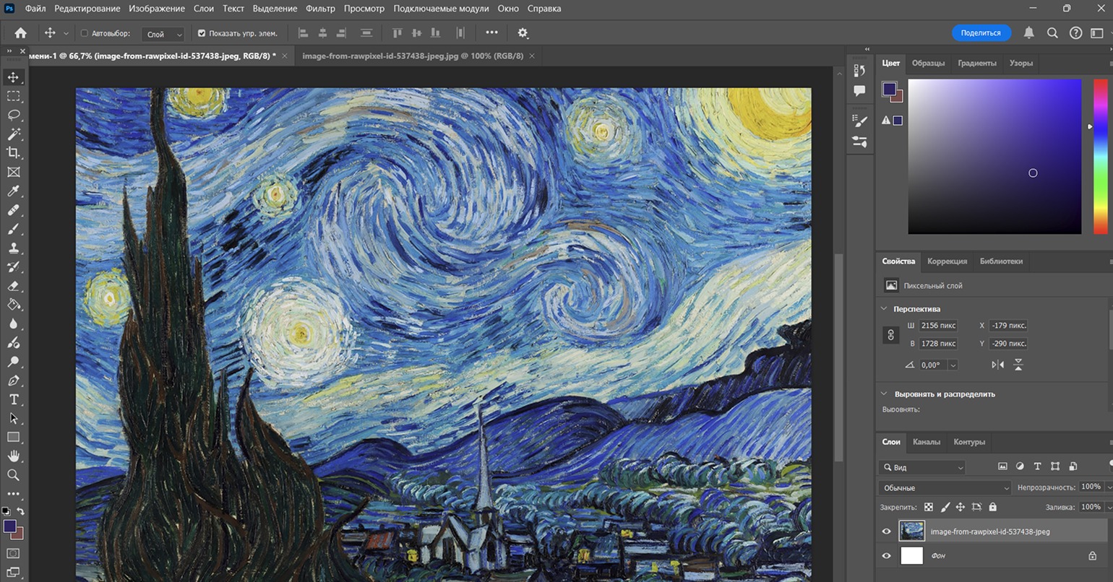
Task: Collapse panels with double-arrow icon
Action: [867, 49]
